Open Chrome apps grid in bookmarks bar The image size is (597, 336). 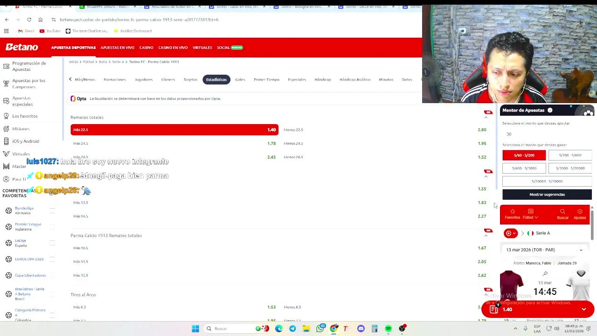point(6,31)
